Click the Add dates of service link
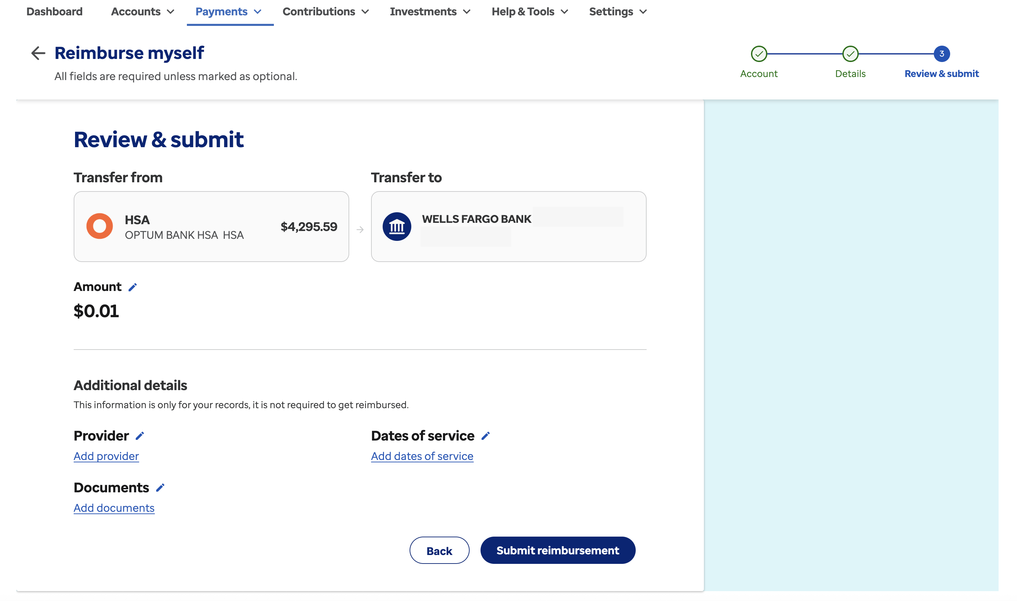This screenshot has width=1017, height=601. (422, 457)
